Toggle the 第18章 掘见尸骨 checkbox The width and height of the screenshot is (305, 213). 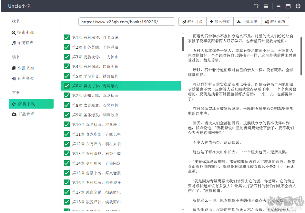coord(66,202)
